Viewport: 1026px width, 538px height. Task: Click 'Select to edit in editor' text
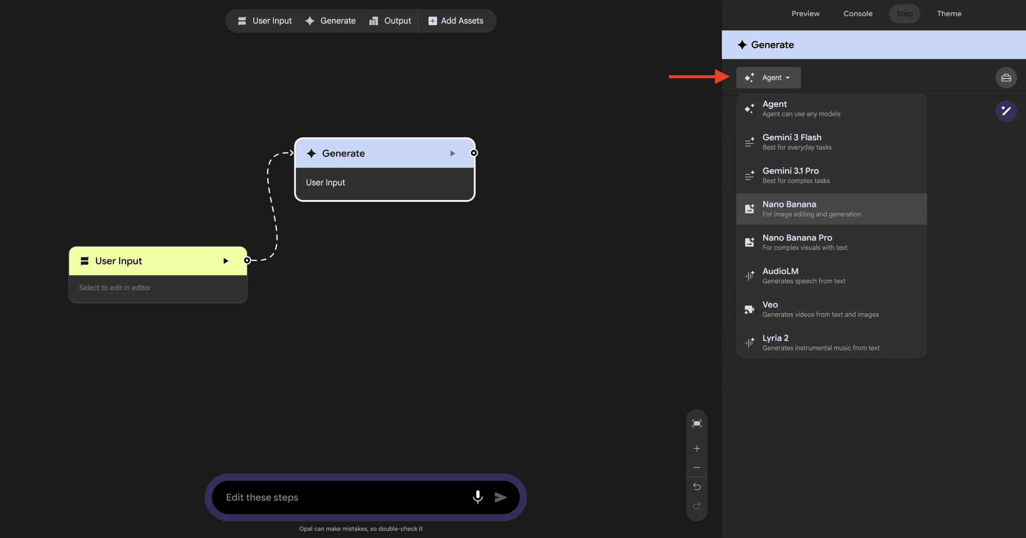115,288
